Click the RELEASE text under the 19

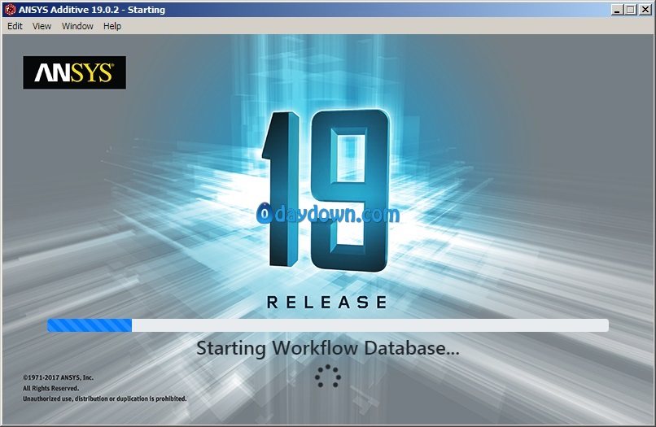327,302
